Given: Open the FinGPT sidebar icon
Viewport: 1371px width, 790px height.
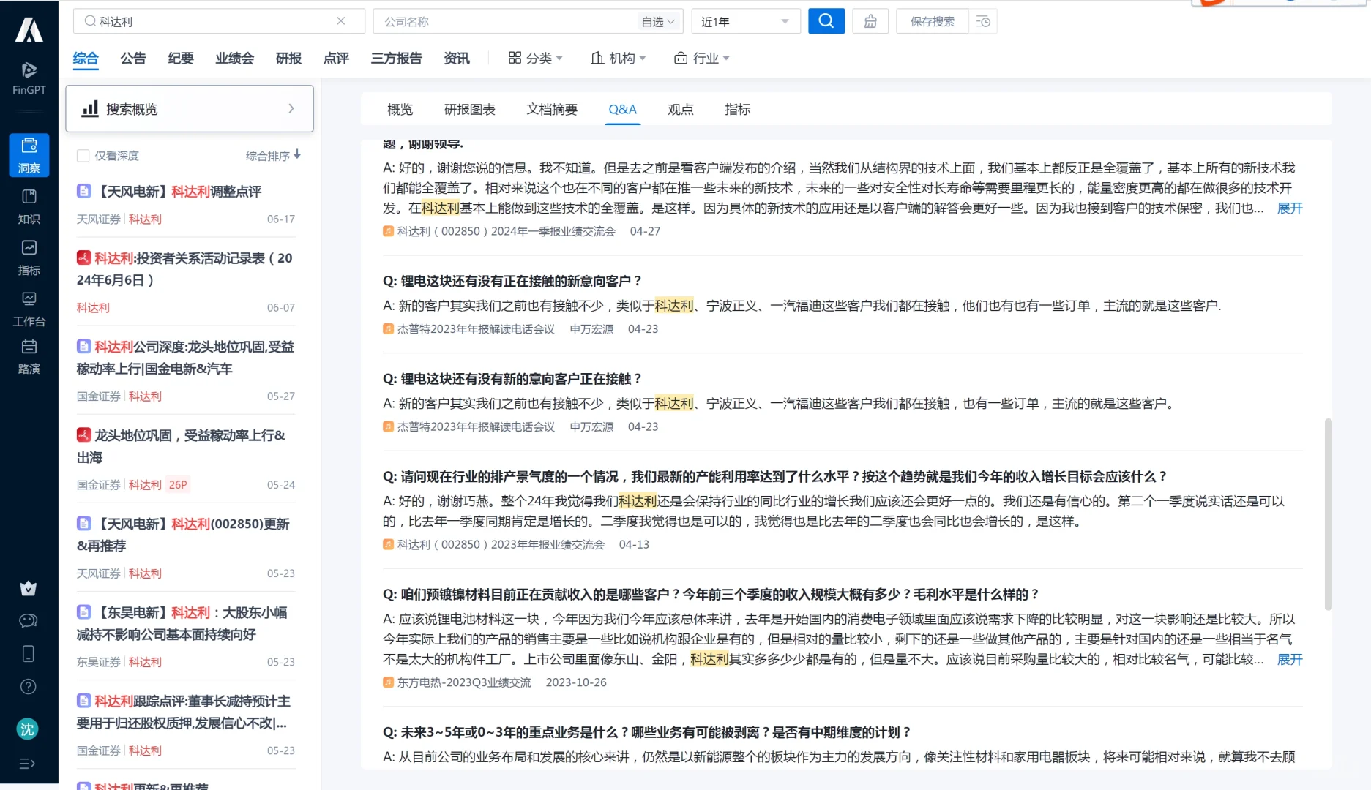Looking at the screenshot, I should (x=29, y=78).
